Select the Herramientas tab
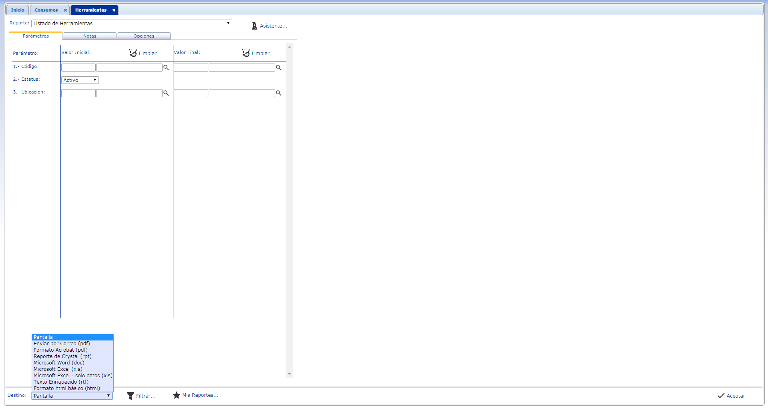This screenshot has width=768, height=408. tap(91, 10)
